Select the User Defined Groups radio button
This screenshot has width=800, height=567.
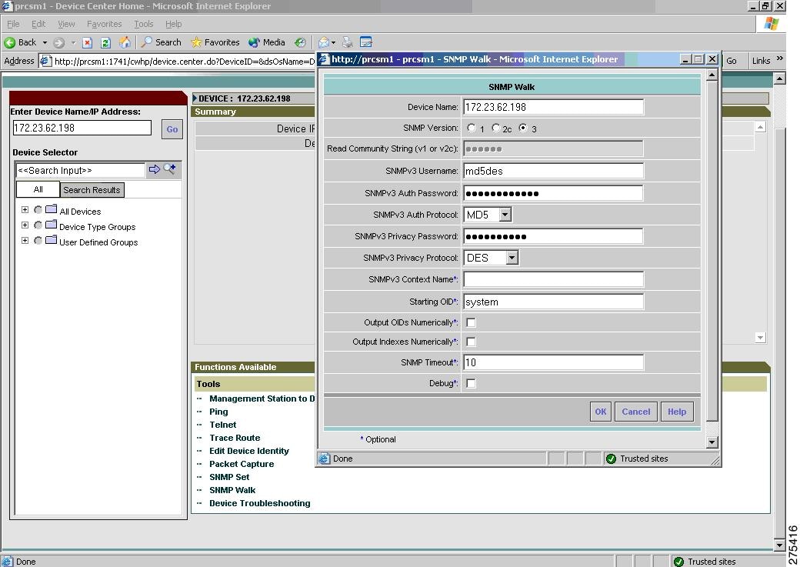tap(38, 240)
